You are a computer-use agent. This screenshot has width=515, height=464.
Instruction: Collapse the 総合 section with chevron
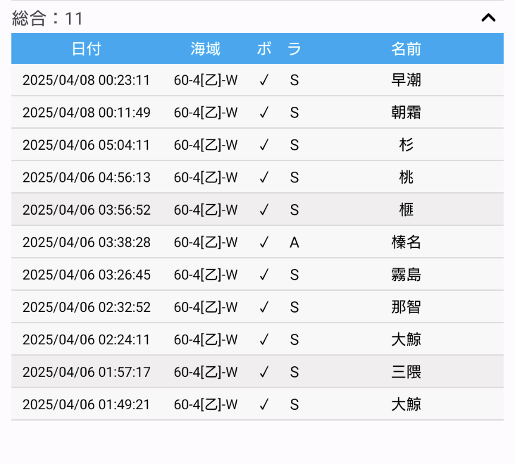(x=488, y=18)
